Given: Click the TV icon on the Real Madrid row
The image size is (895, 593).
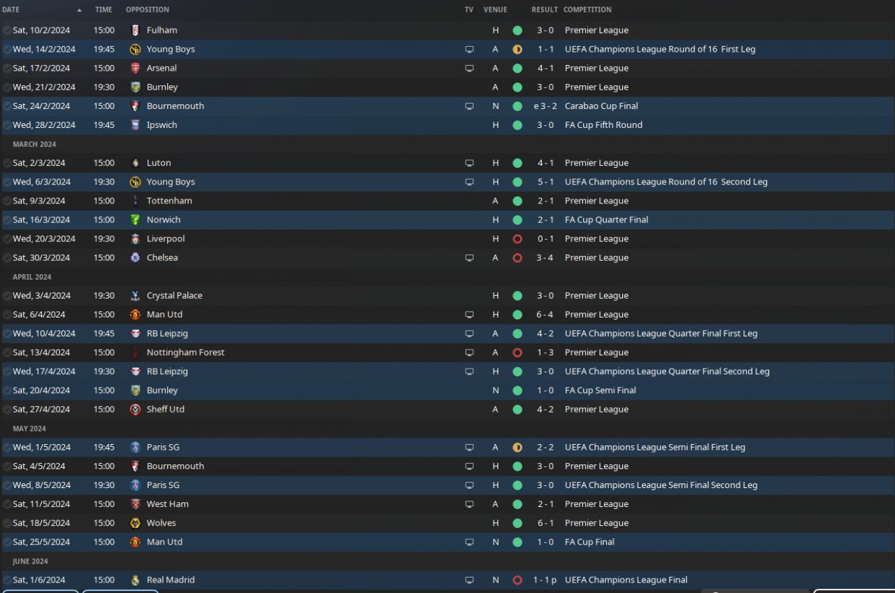Looking at the screenshot, I should click(469, 580).
